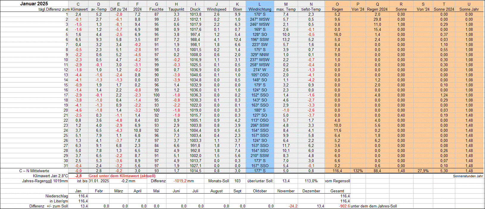Select the 'Sonnenstunden Jahr' label

pyautogui.click(x=468, y=176)
